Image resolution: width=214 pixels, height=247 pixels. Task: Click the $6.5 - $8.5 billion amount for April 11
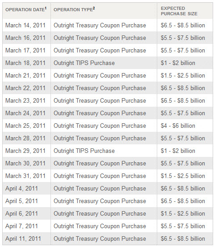point(183,238)
